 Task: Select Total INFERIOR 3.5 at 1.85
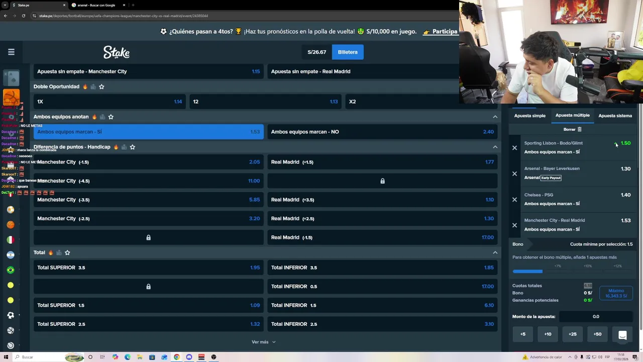pyautogui.click(x=382, y=267)
